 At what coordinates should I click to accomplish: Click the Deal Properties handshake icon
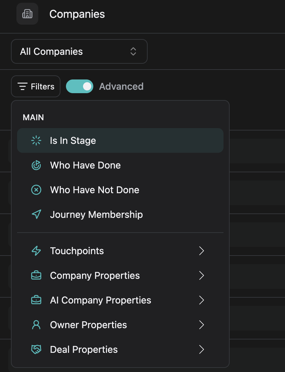pyautogui.click(x=36, y=349)
